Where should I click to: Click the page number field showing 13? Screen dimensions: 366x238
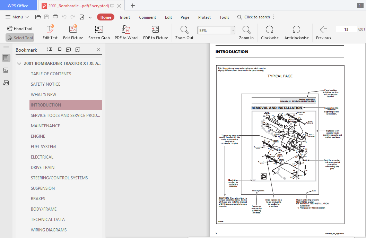coord(346,29)
